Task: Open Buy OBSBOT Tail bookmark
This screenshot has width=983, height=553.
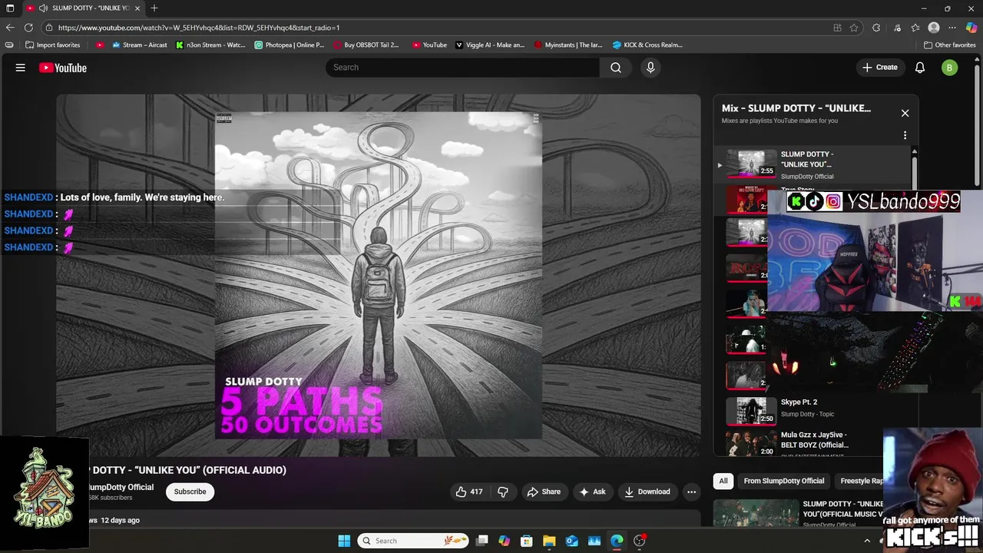Action: click(366, 45)
